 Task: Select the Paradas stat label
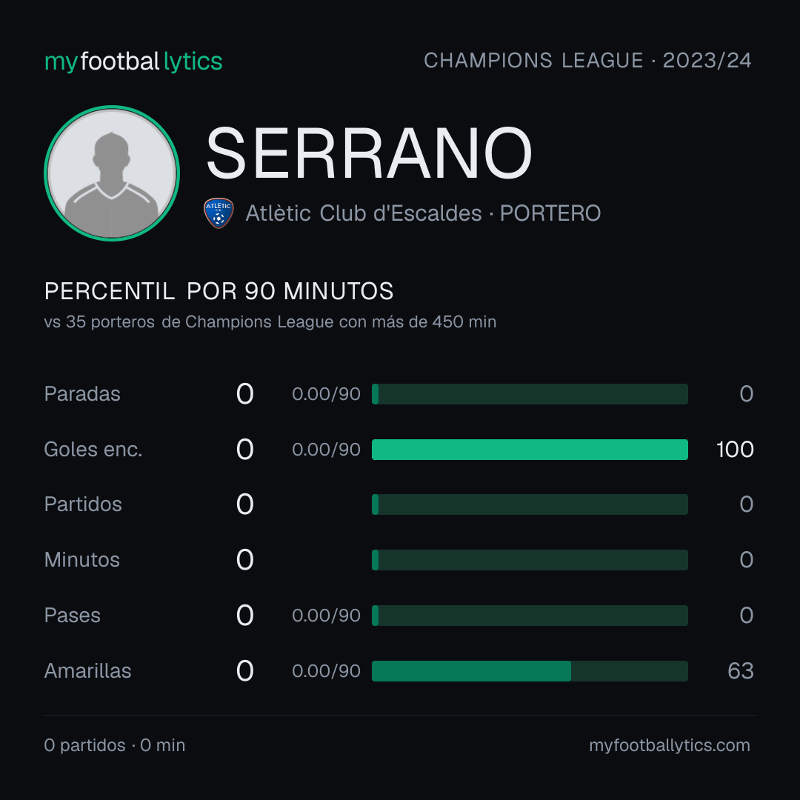[x=82, y=394]
